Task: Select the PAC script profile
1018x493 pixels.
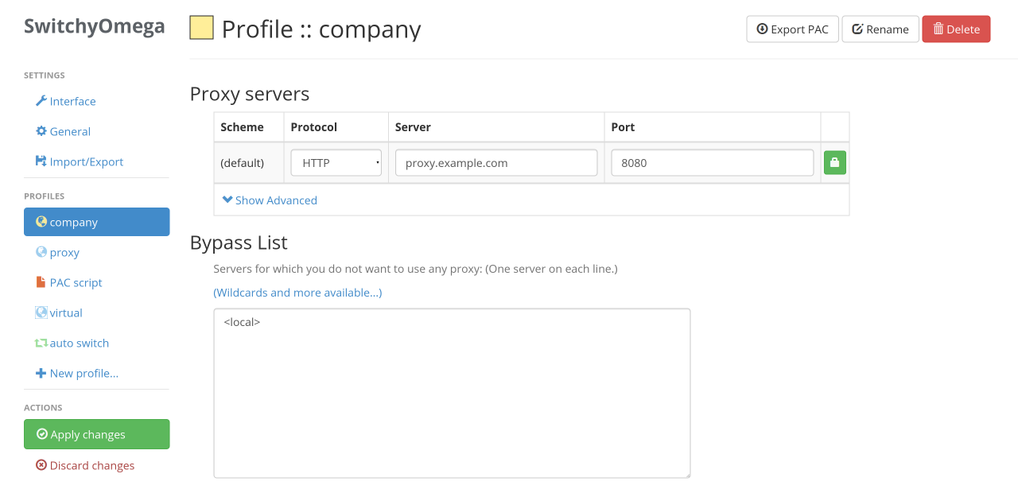Action: (x=96, y=282)
